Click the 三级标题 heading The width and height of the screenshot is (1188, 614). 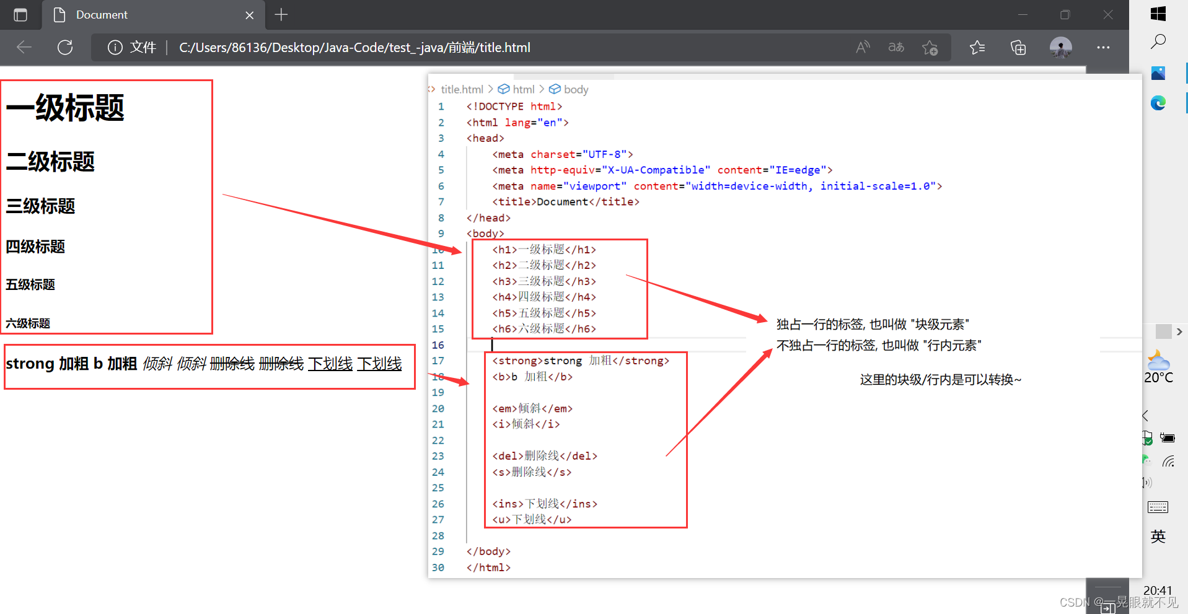click(40, 206)
